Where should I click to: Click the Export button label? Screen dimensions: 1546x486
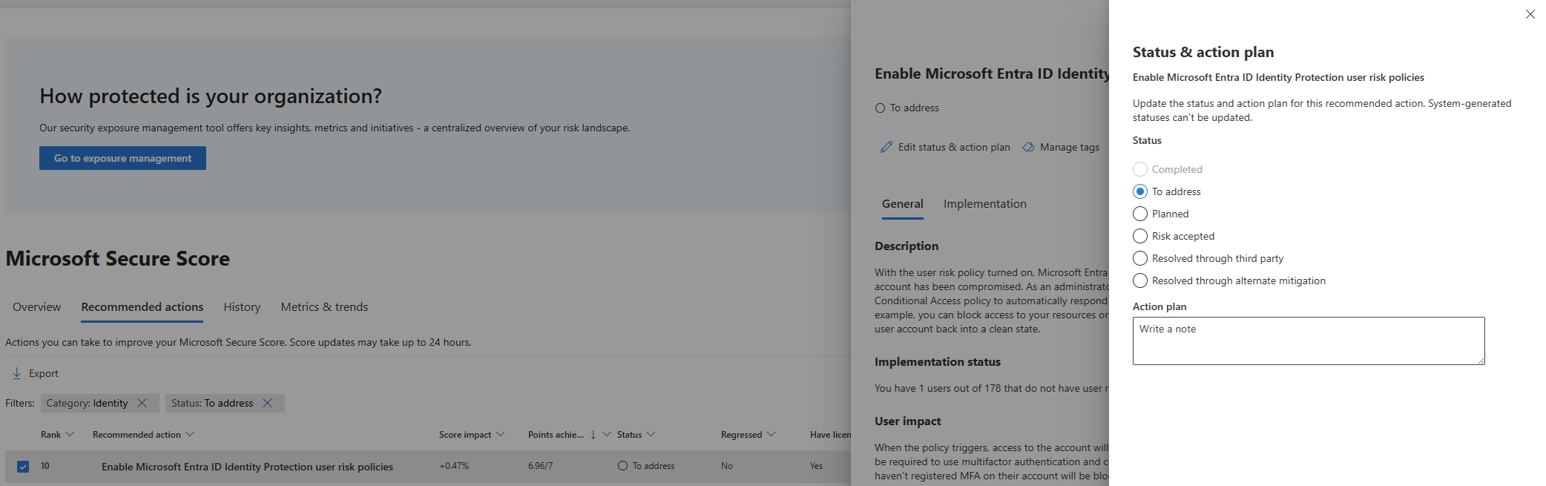pyautogui.click(x=44, y=374)
